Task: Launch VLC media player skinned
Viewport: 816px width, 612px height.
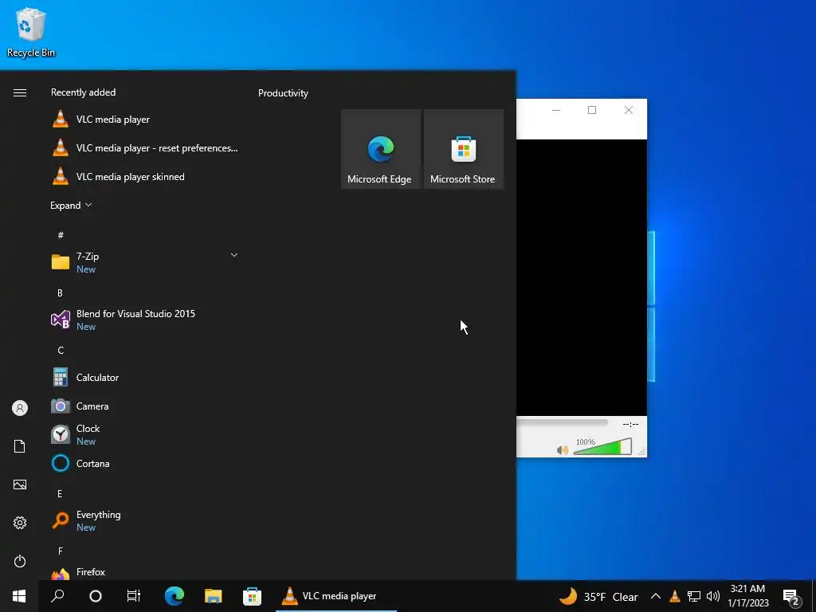Action: [x=146, y=176]
